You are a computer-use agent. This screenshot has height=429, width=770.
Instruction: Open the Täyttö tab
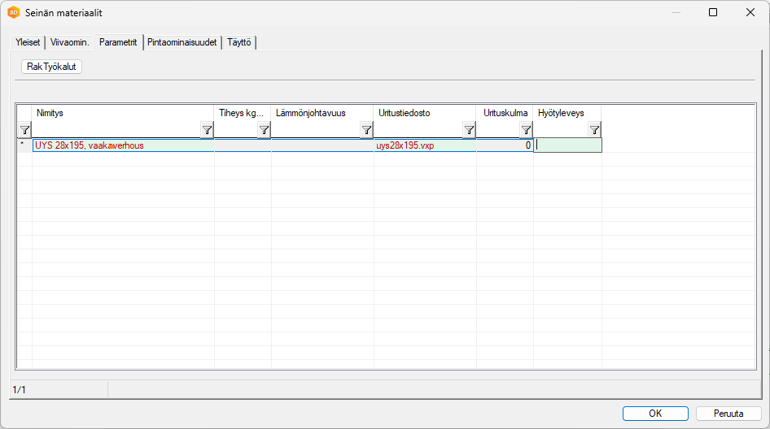pos(239,42)
